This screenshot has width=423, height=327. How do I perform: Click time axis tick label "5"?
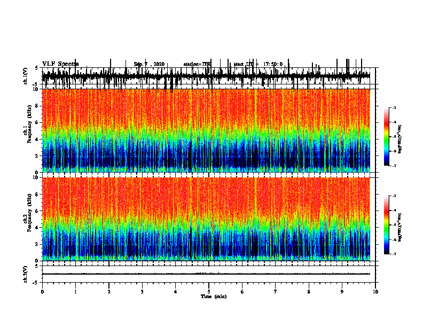click(209, 292)
